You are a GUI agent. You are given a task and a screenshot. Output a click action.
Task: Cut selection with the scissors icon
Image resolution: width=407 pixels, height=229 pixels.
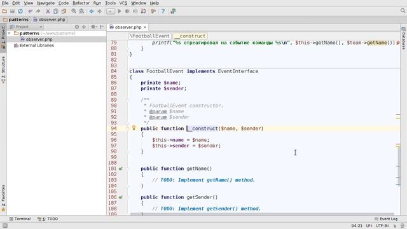point(48,11)
